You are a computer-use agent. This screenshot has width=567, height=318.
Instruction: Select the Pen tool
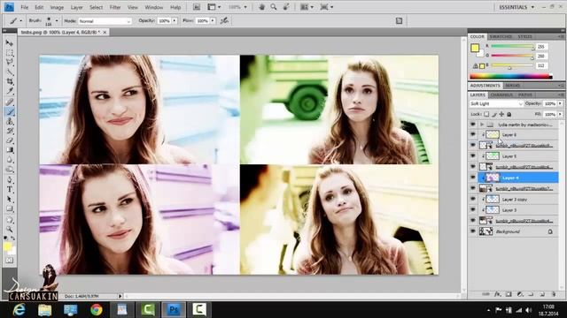tap(10, 180)
